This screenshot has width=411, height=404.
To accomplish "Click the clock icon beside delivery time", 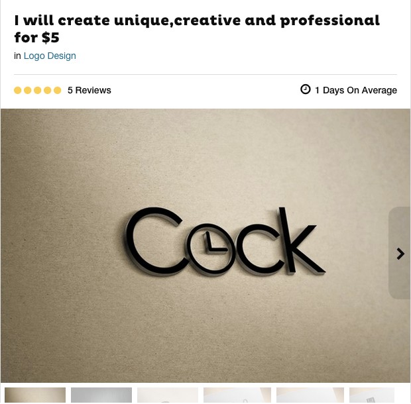I will 306,89.
